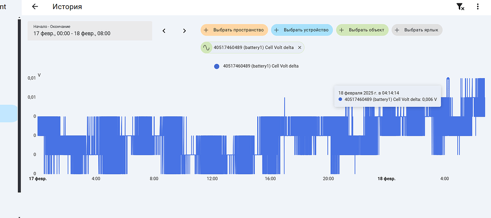491x218 pixels.
Task: Click the Выбрать объект button
Action: pyautogui.click(x=362, y=30)
